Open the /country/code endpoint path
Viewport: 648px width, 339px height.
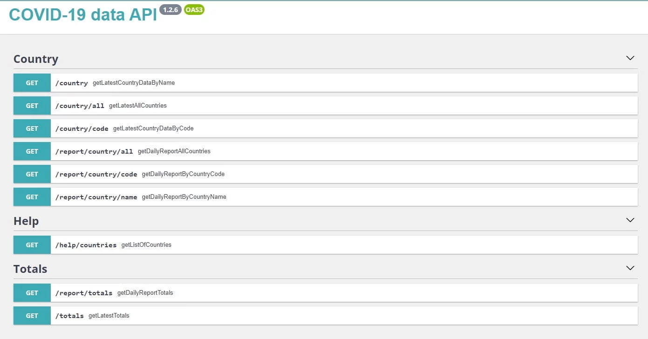pos(82,129)
